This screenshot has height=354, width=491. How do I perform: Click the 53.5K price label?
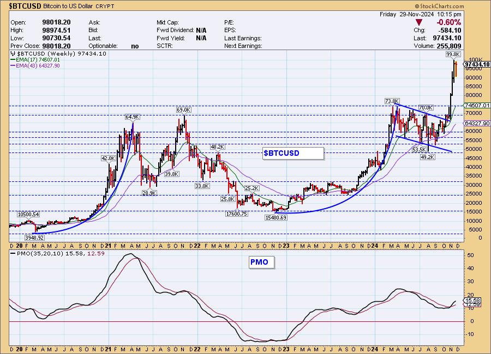pos(419,150)
